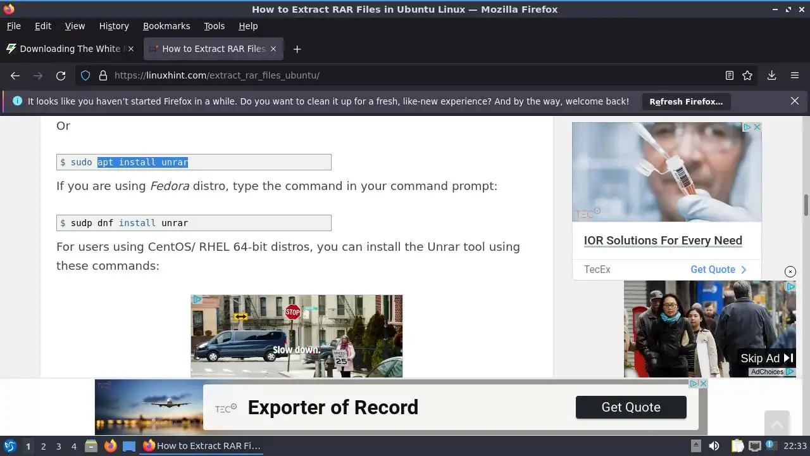Open the tracking protection shield icon

(x=85, y=75)
